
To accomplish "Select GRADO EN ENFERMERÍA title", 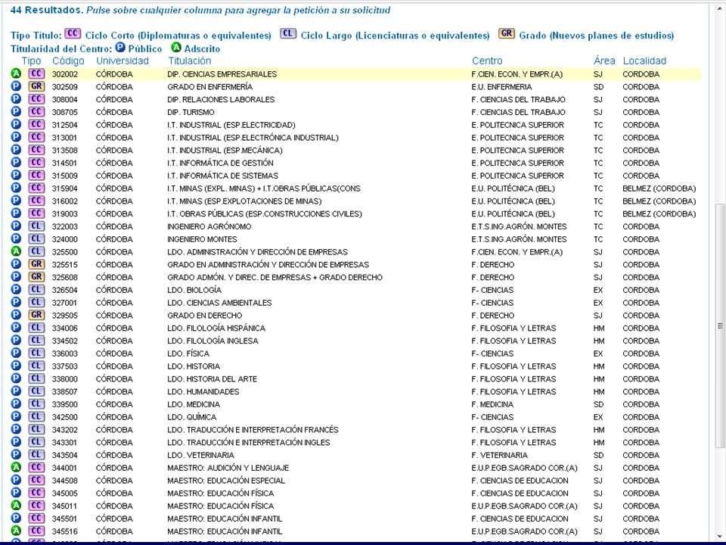I will tap(209, 86).
